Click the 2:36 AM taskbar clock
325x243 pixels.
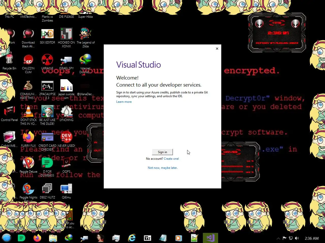point(312,238)
